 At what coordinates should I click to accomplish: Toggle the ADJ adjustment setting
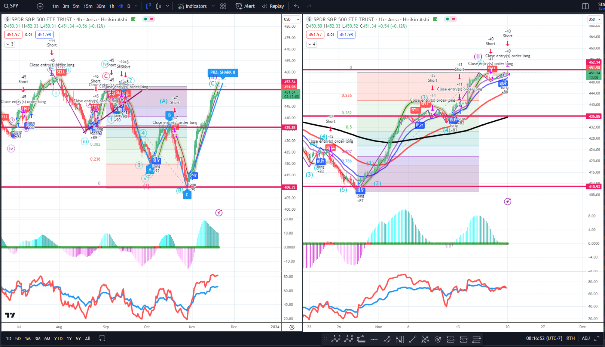point(586,338)
